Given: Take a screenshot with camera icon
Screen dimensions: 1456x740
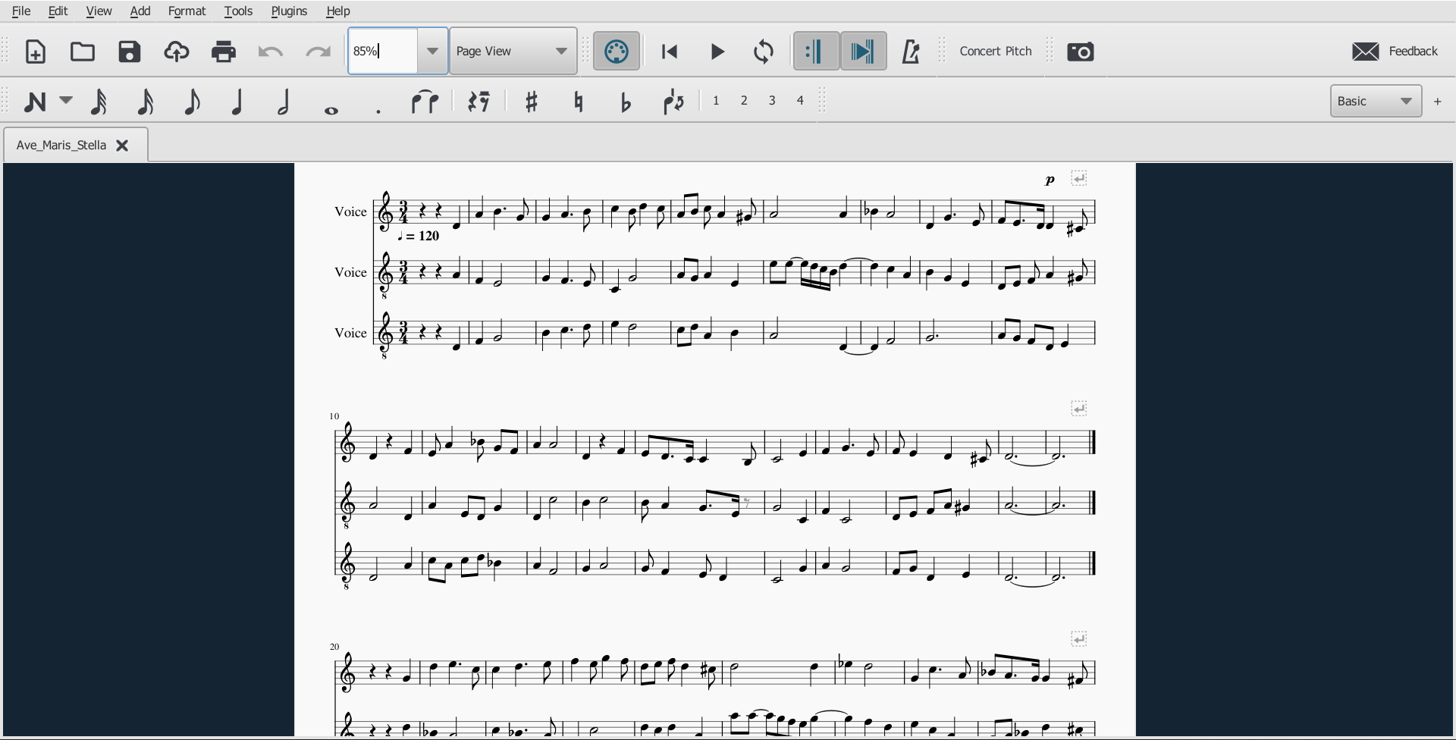Looking at the screenshot, I should [x=1081, y=52].
